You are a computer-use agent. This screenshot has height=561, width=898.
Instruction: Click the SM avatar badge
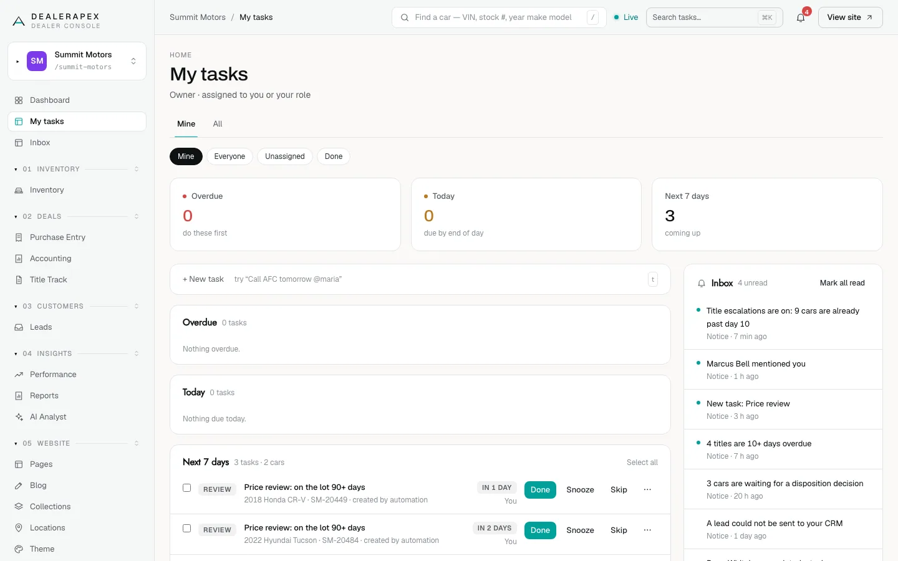coord(37,61)
